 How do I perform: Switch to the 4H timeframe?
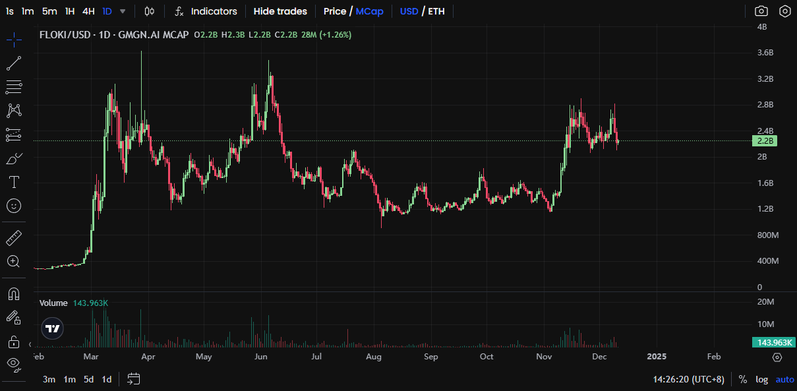pos(88,11)
